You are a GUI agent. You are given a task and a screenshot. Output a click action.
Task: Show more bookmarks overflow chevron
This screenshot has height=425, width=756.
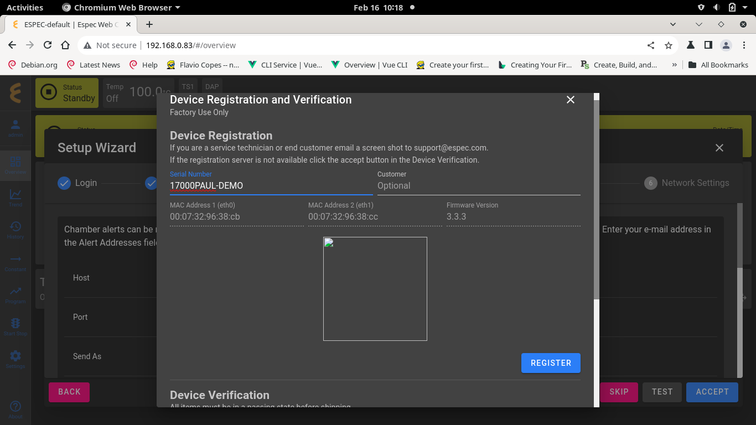click(674, 65)
